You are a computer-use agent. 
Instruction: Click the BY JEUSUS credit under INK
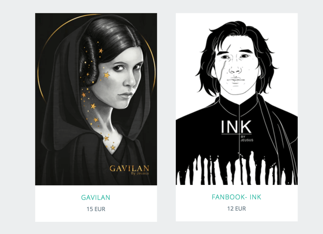[x=247, y=138]
